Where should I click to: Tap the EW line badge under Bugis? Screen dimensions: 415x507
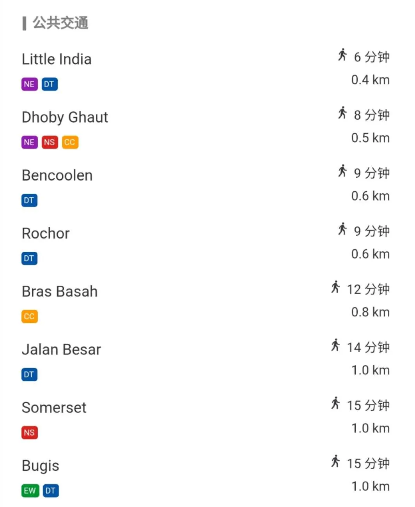(x=30, y=491)
